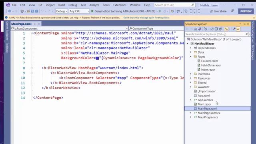
Task: Click the Live Share button
Action: [x=218, y=11]
